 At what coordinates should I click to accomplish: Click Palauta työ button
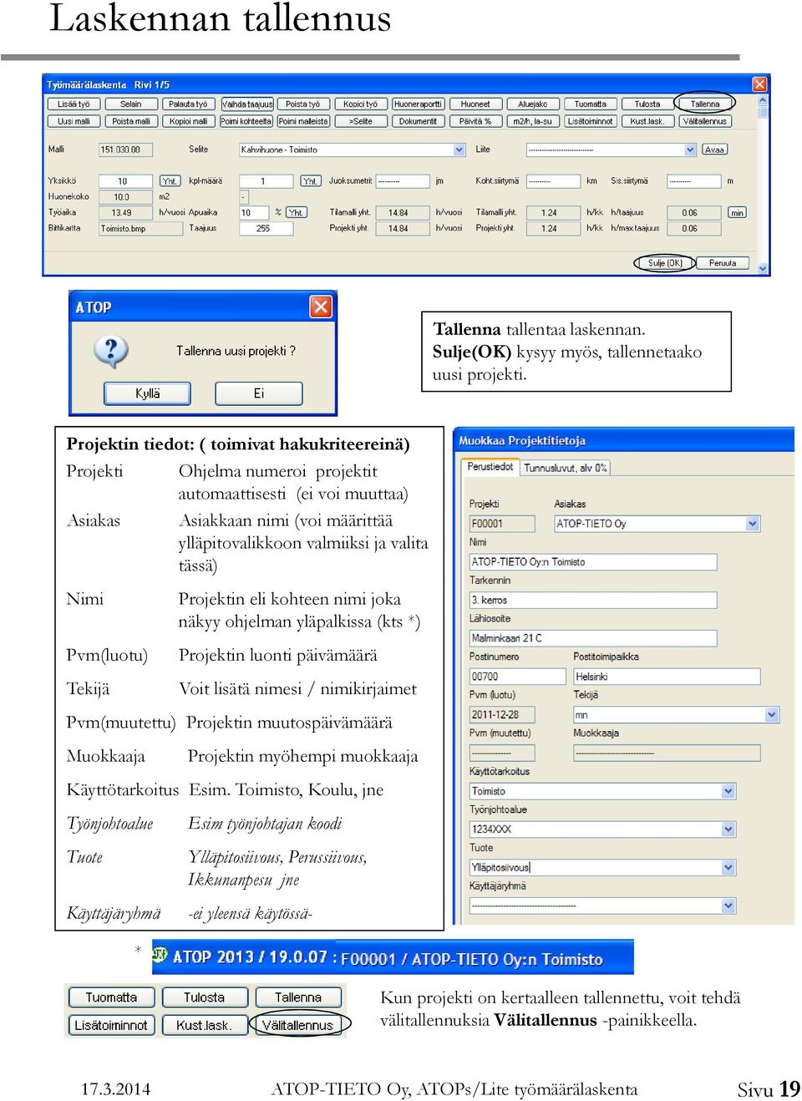pyautogui.click(x=188, y=104)
